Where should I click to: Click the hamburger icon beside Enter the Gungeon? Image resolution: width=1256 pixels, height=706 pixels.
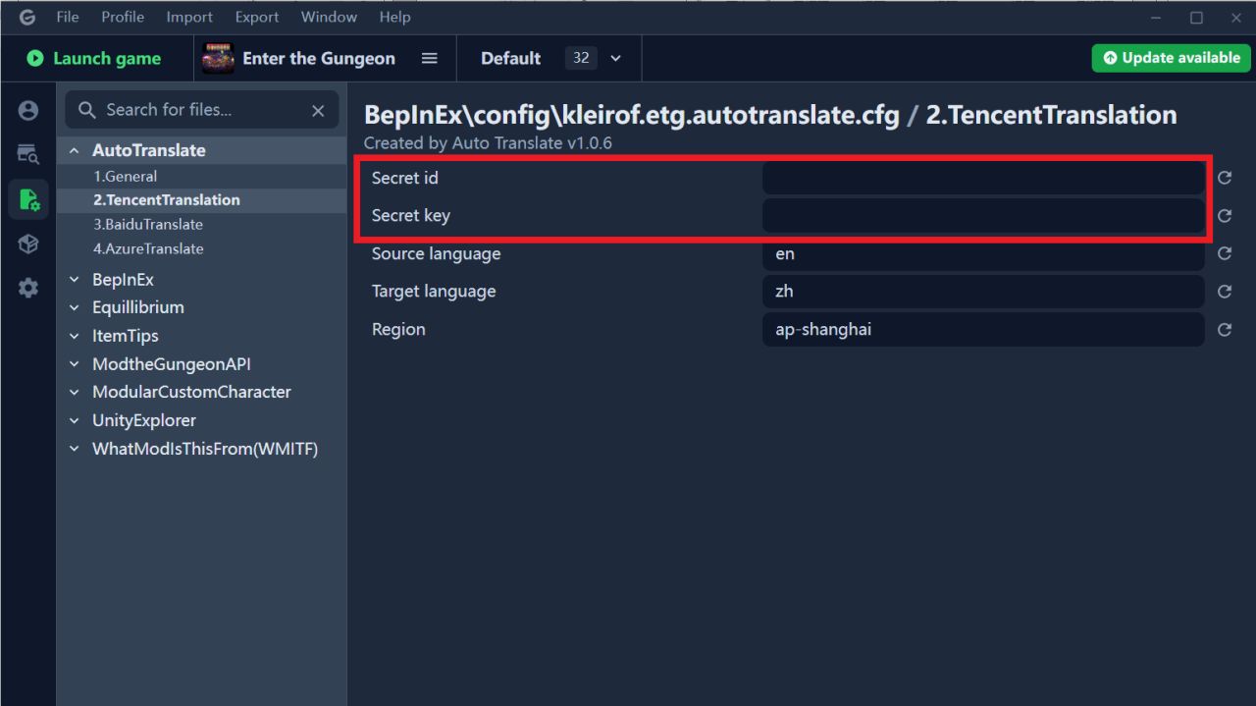pyautogui.click(x=429, y=59)
